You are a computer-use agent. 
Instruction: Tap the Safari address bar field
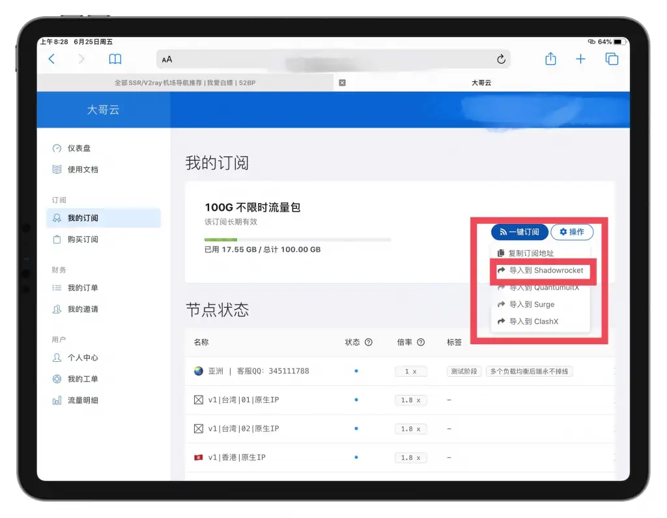333,59
